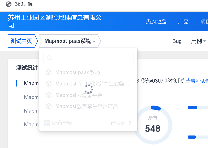Click the globe icon beside 360导航
208x148 pixels.
[x=9, y=4]
